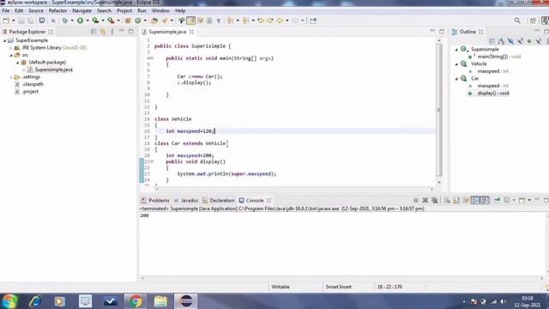Click the Debug bug icon in toolbar
549x309 pixels.
click(x=65, y=21)
